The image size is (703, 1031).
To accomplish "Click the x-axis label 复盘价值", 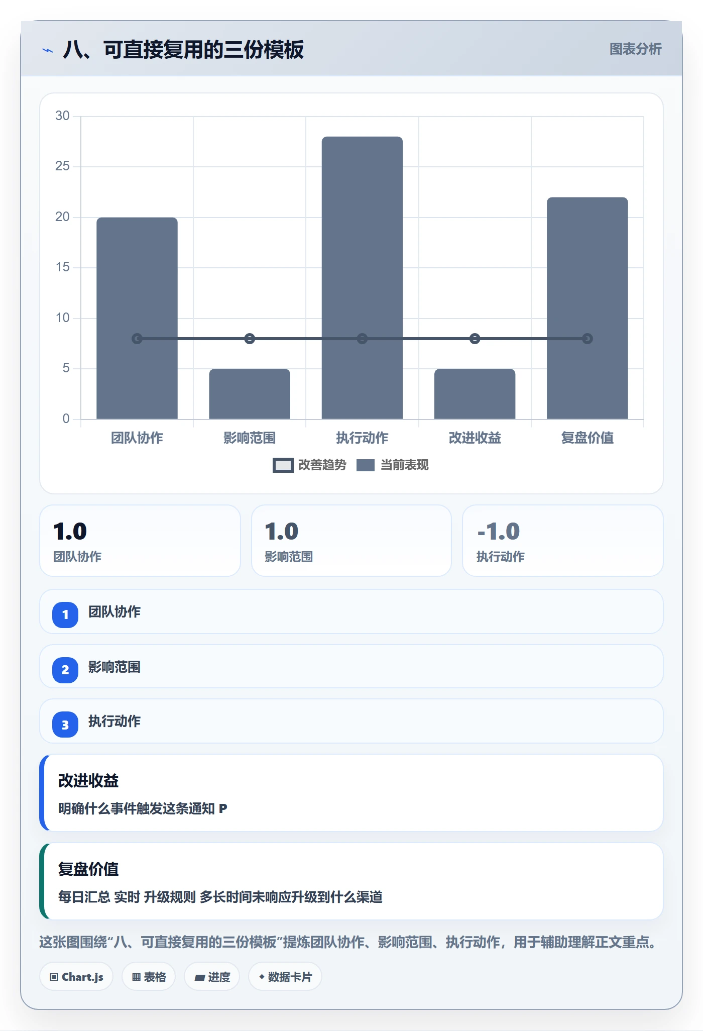I will point(588,438).
